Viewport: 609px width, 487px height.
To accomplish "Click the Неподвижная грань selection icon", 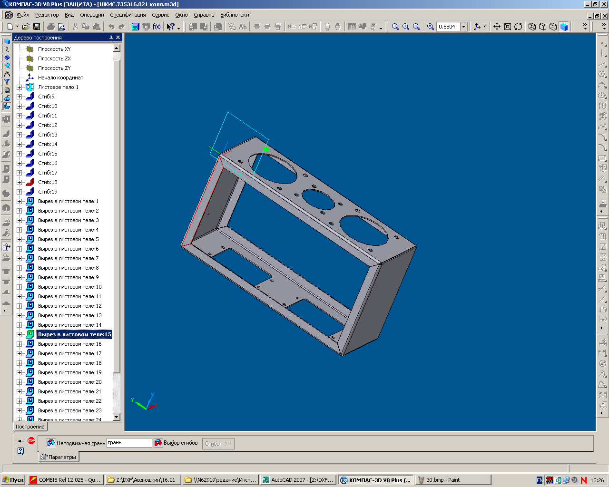I will [x=51, y=443].
